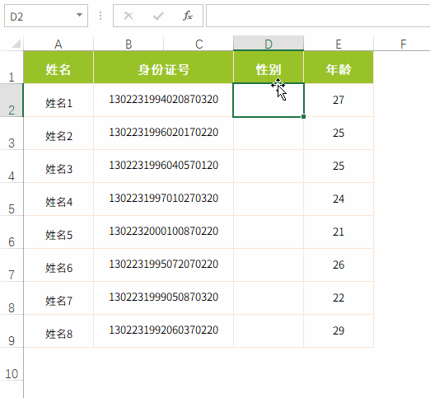Select row 10 header
The image size is (430, 398).
click(12, 364)
